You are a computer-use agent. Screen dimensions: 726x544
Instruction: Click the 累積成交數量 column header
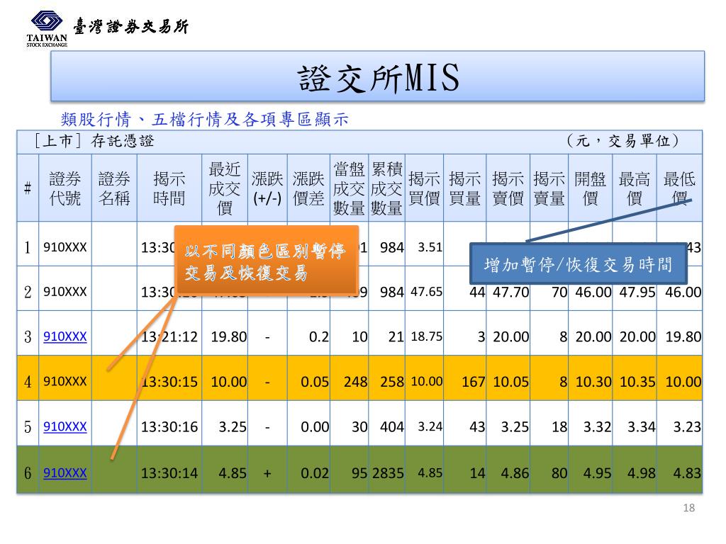pyautogui.click(x=386, y=188)
